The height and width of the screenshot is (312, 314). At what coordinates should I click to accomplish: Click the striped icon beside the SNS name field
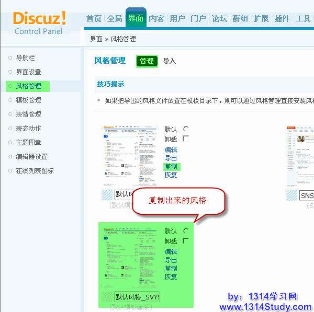click(292, 195)
